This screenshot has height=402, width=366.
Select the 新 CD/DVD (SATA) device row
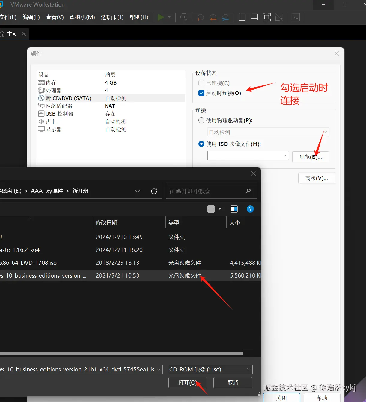point(111,98)
